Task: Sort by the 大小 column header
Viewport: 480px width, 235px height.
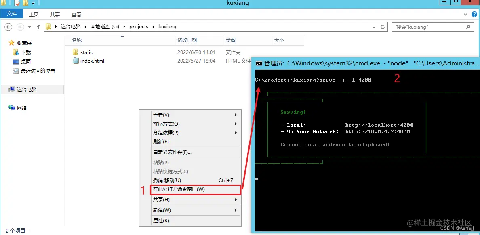Action: tap(288, 40)
